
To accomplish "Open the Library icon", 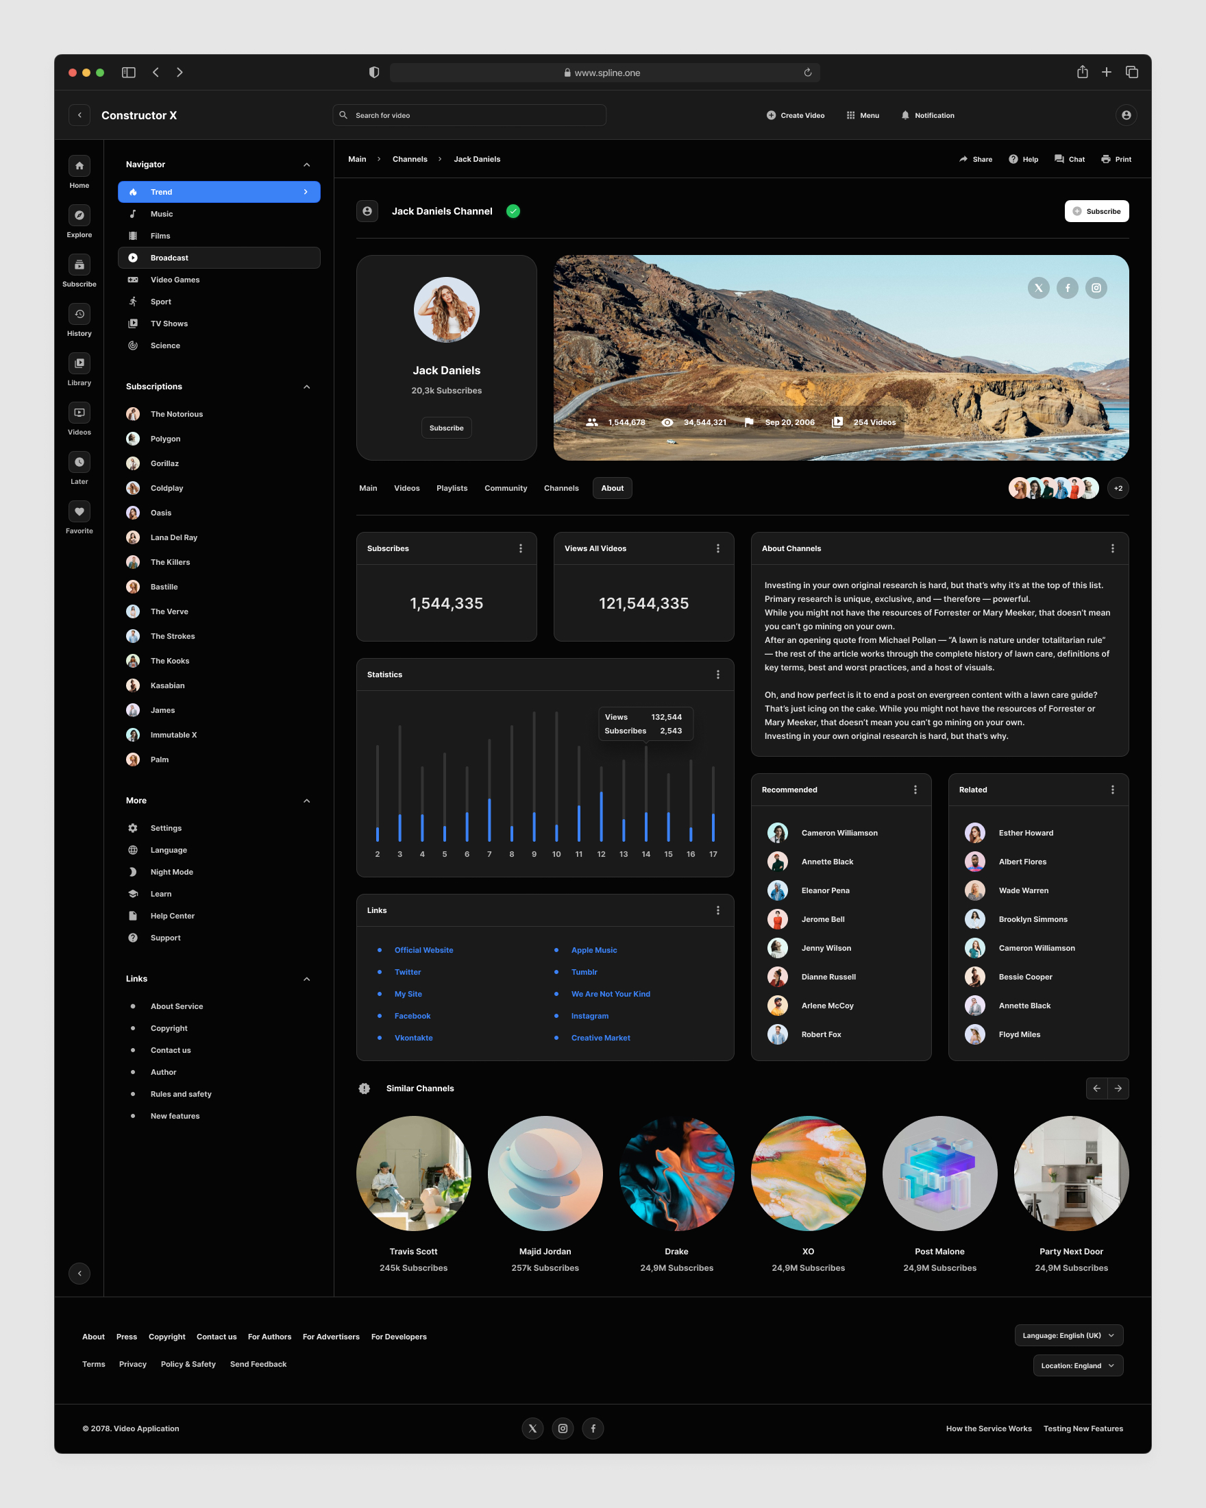I will (x=79, y=363).
